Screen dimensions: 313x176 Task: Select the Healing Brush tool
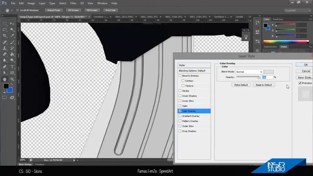tap(4, 42)
